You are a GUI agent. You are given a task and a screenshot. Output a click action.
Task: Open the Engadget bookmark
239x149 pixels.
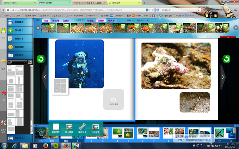pyautogui.click(x=165, y=16)
